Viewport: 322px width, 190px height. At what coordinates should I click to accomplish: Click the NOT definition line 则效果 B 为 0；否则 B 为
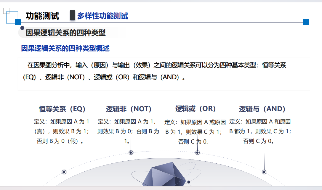tap(128, 131)
